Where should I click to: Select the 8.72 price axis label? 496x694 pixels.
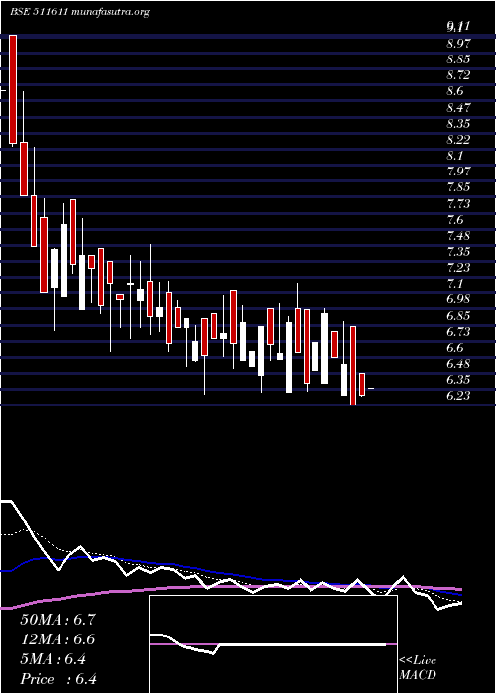point(458,75)
